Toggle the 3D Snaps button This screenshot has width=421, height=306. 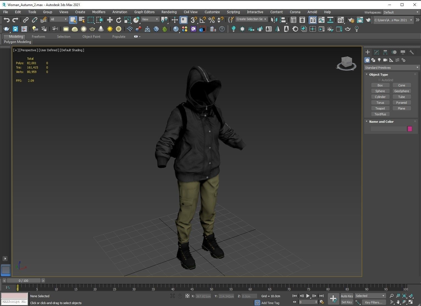(x=194, y=20)
